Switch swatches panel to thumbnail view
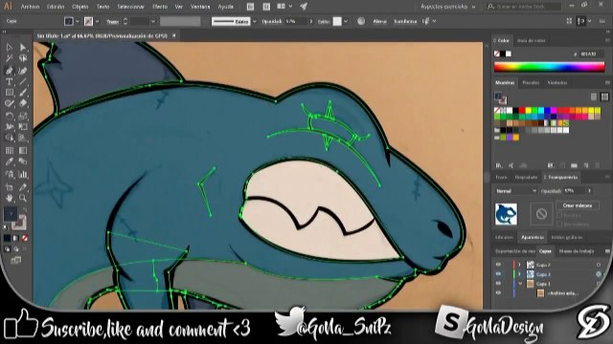The image size is (613, 344). (604, 97)
